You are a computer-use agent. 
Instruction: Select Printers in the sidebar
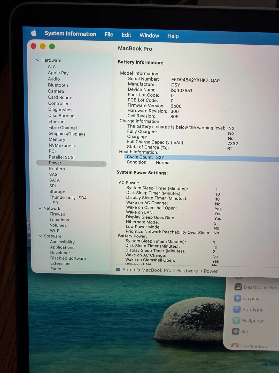57,169
